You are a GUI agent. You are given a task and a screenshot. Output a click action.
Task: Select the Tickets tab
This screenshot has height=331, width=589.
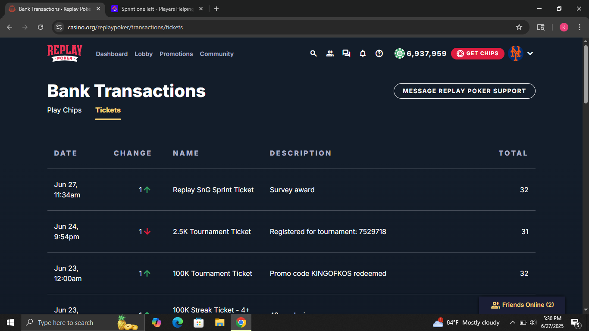click(x=108, y=110)
